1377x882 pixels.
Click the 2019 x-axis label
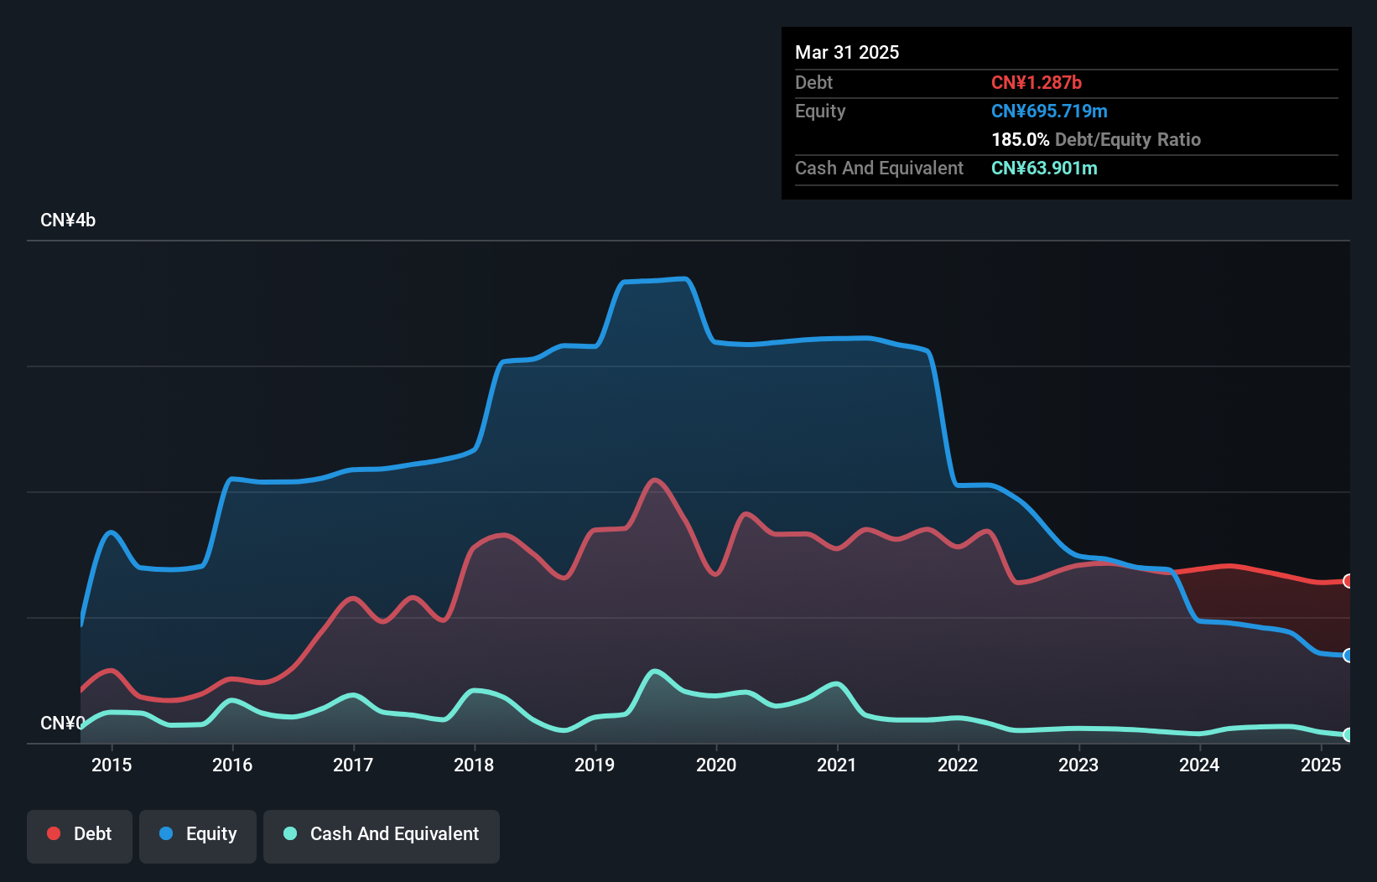(x=595, y=765)
